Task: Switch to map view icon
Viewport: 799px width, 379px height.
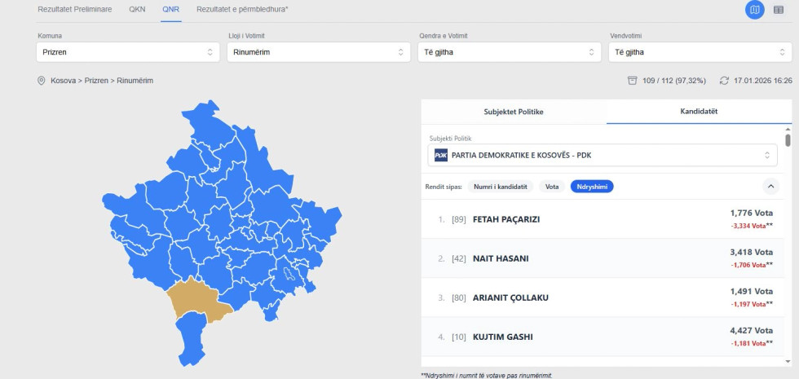Action: point(754,10)
